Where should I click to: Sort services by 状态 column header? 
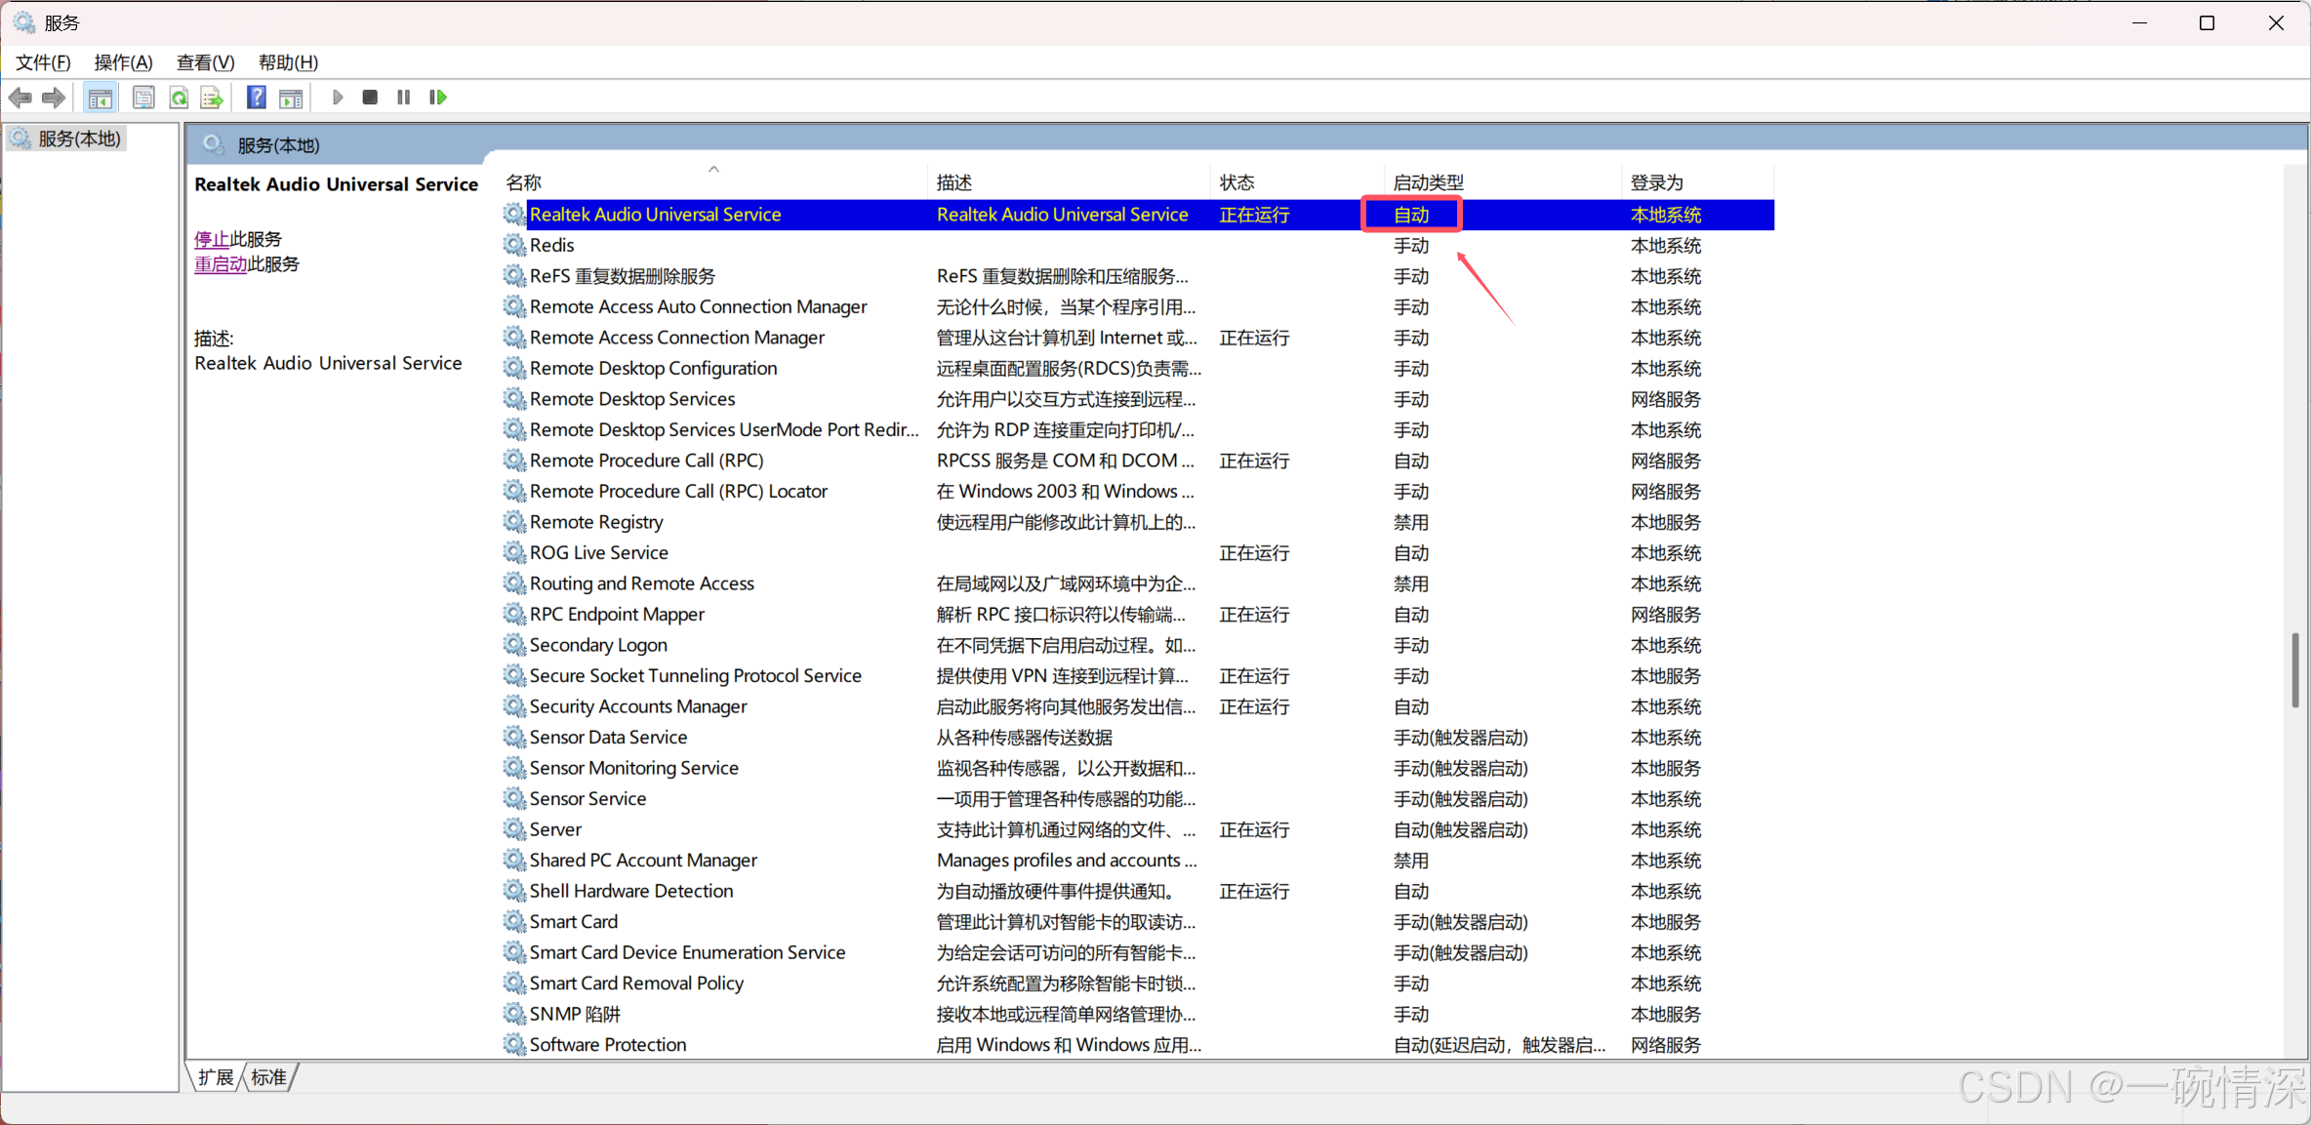tap(1237, 182)
